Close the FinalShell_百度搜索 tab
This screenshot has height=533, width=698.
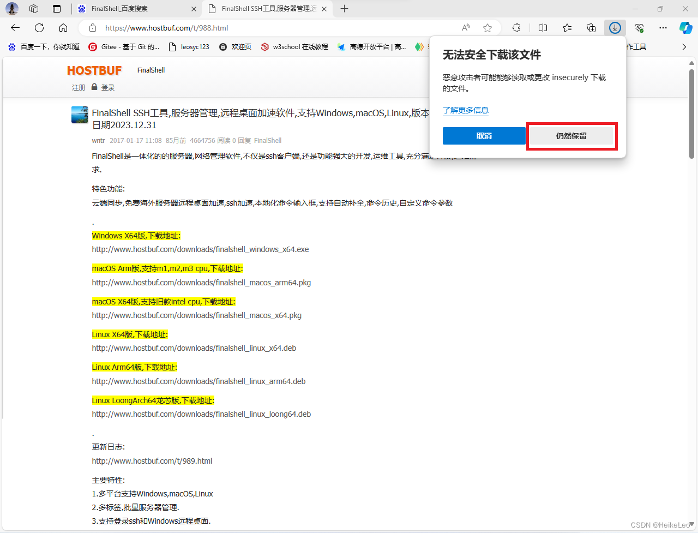tap(194, 9)
